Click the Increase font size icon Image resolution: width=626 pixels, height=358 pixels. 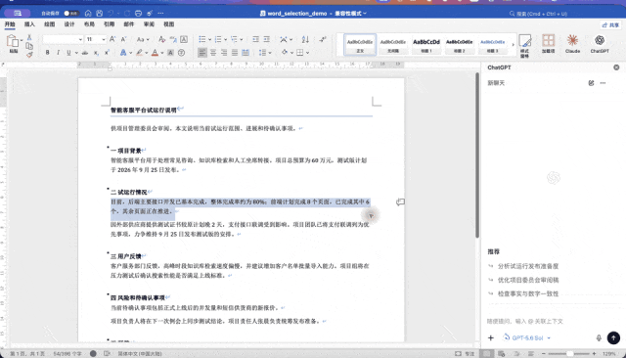[112, 39]
